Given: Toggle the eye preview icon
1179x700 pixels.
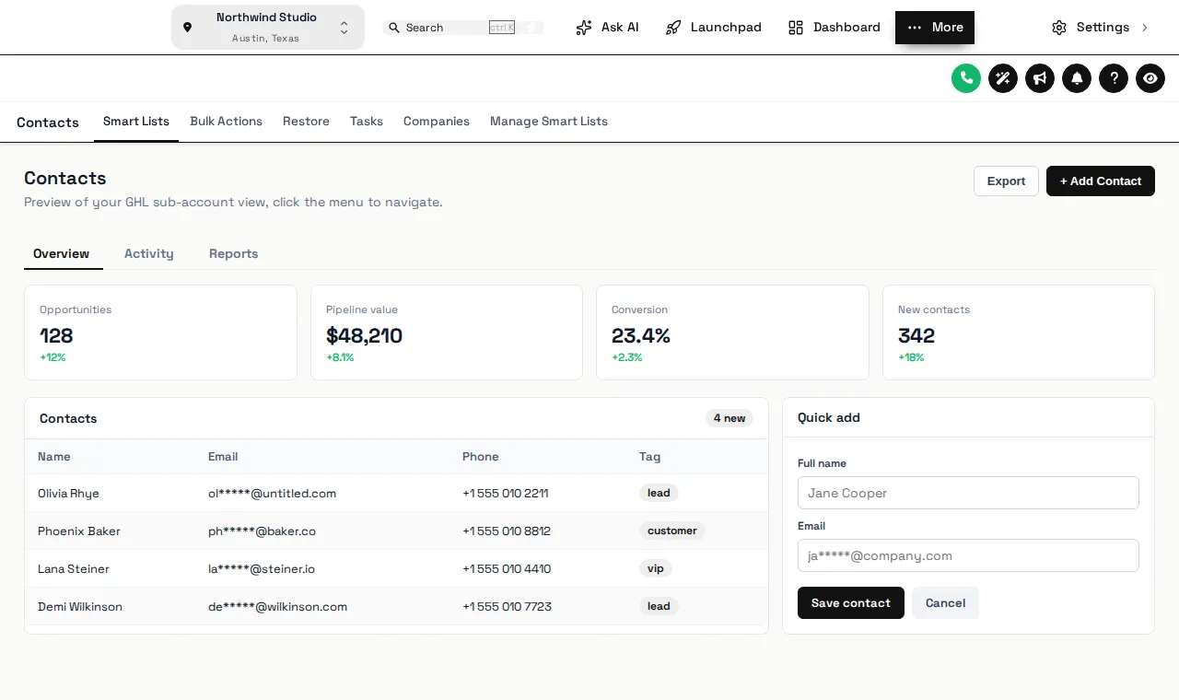Looking at the screenshot, I should (x=1150, y=78).
